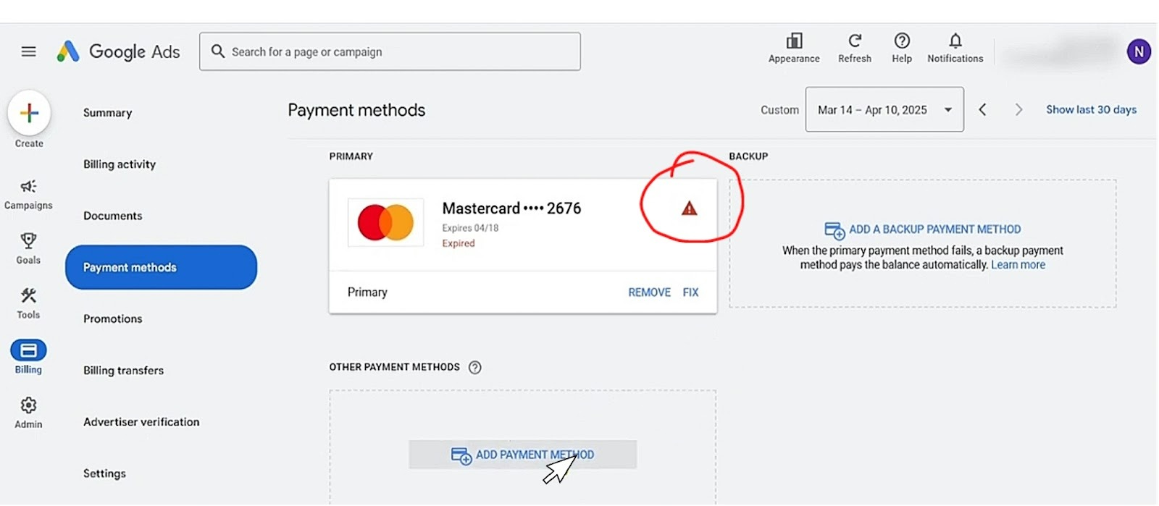Go to previous date range arrow
The width and height of the screenshot is (1159, 506).
[983, 110]
